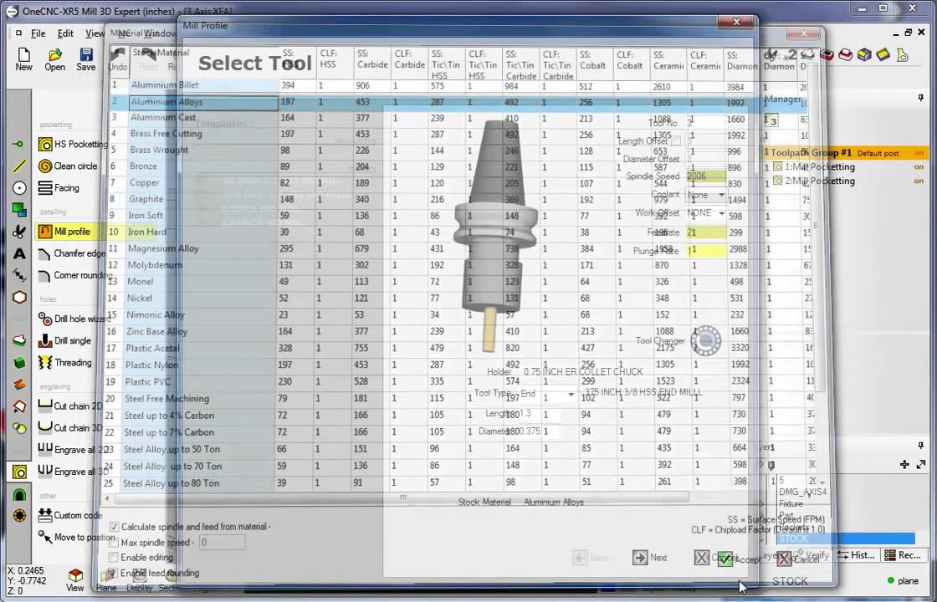
Task: Select the letter A text tool
Action: pyautogui.click(x=19, y=253)
